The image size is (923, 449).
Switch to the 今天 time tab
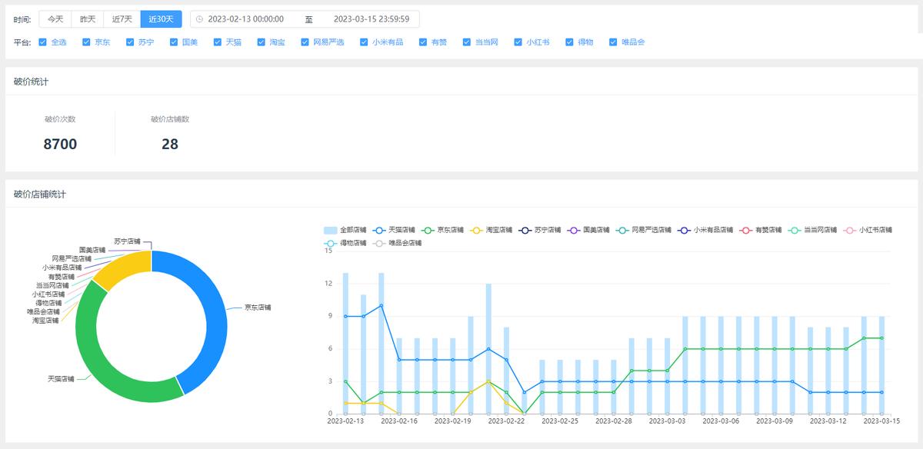click(55, 19)
